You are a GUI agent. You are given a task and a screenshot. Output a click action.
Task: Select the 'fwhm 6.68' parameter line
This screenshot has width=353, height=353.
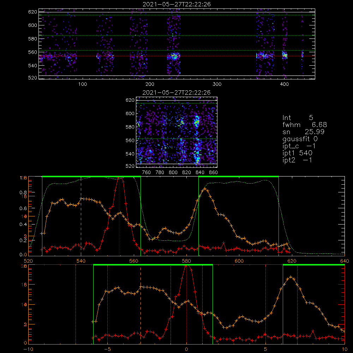[x=305, y=125]
